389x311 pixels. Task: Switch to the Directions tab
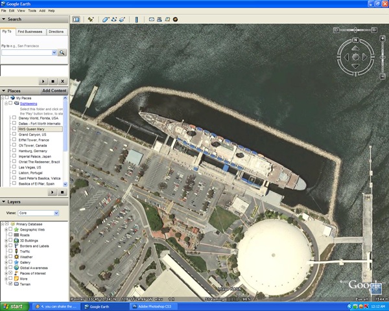[x=56, y=31]
